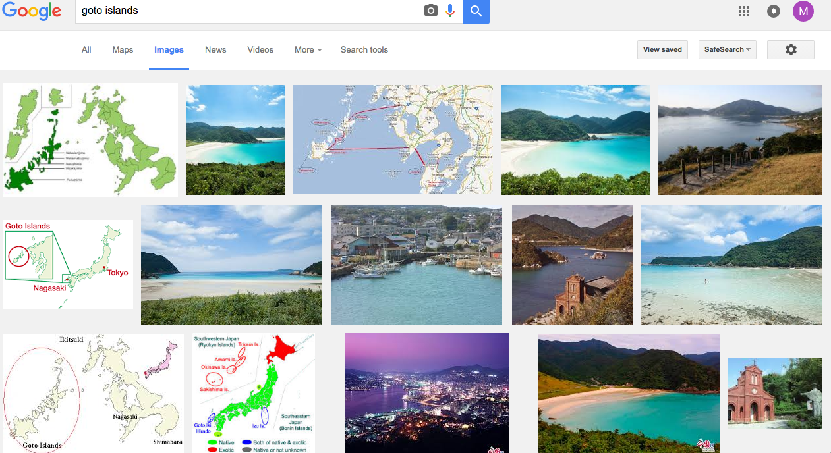
Task: Expand the SafeSearch dropdown
Action: (728, 49)
